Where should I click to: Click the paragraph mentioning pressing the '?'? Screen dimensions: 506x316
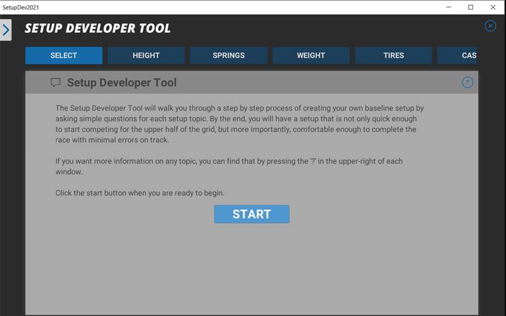point(229,166)
